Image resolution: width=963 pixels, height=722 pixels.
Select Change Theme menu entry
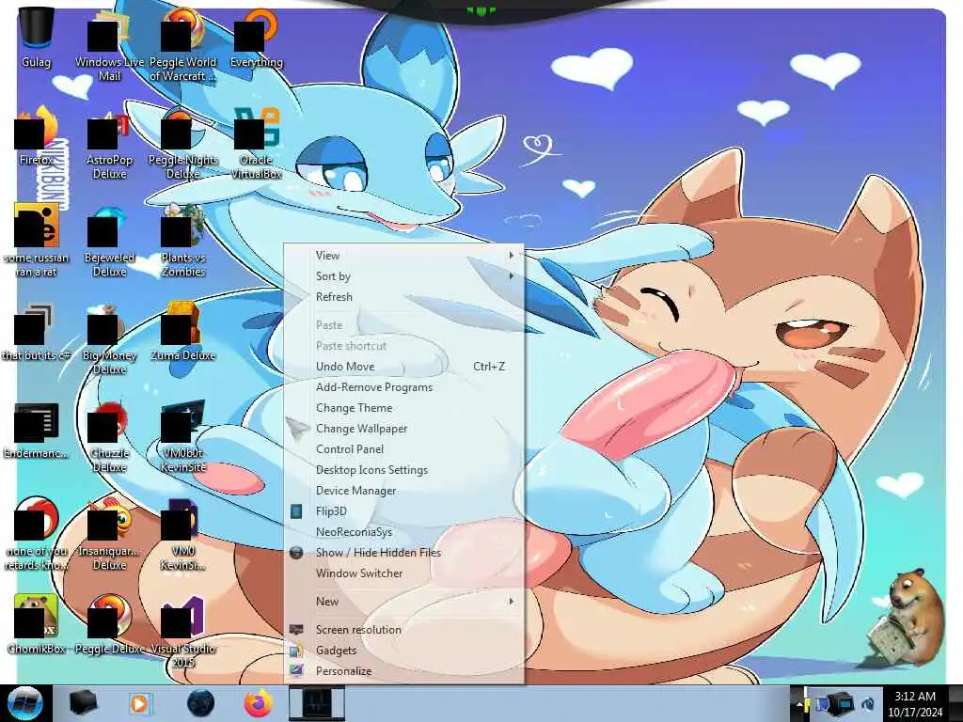404,408
